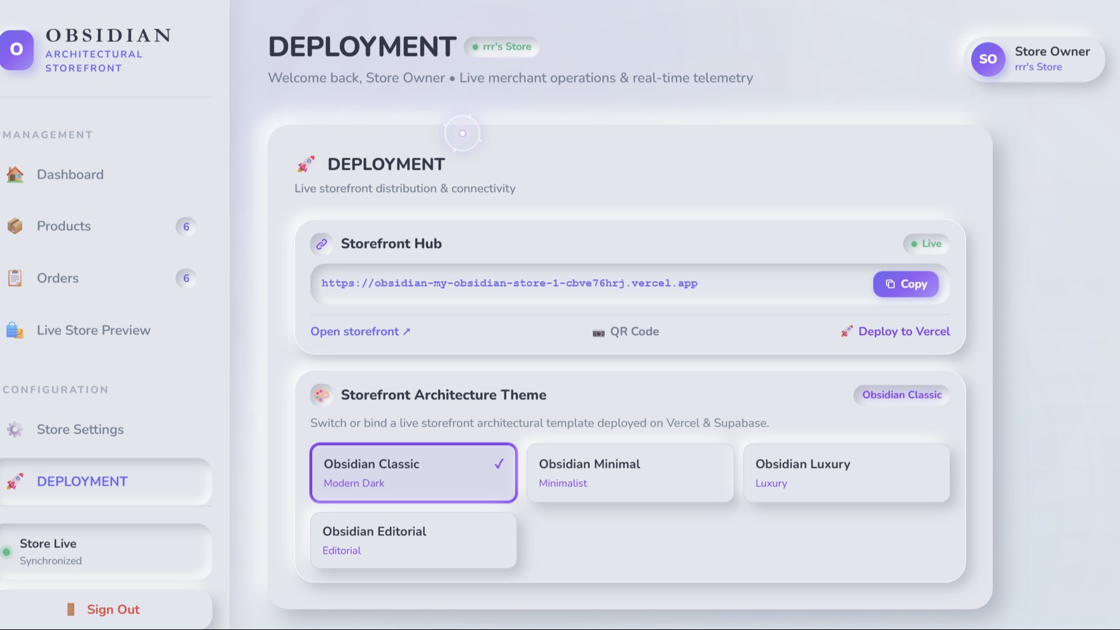1120x630 pixels.
Task: Click the Store Live Synchronized card
Action: (106, 551)
